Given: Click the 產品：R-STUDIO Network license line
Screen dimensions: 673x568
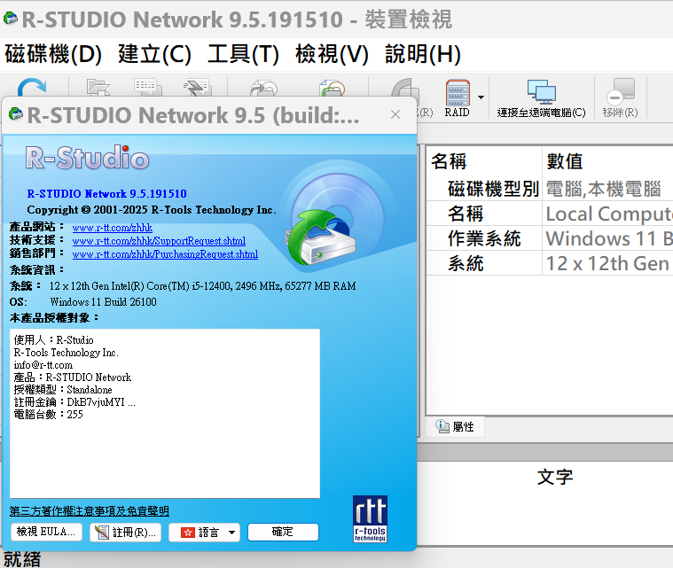Looking at the screenshot, I should point(73,377).
